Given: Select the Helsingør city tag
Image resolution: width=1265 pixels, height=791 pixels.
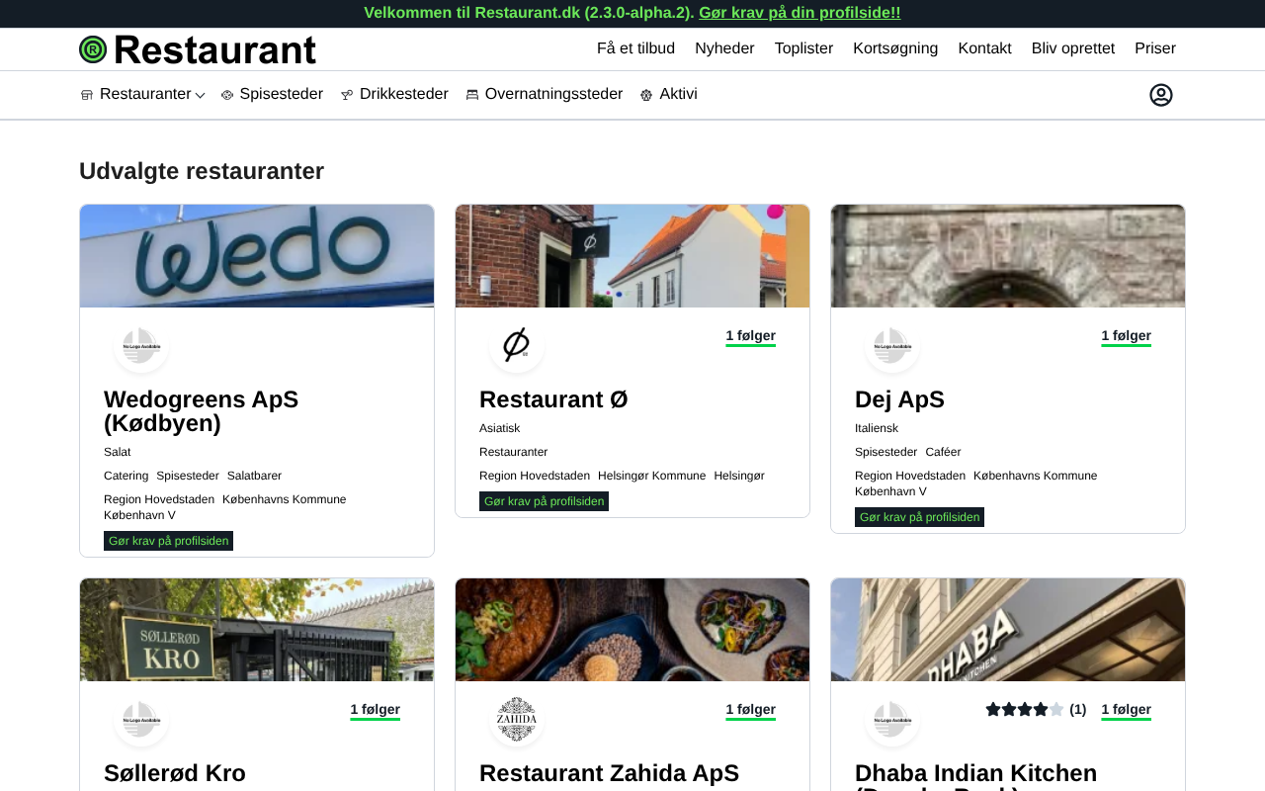Looking at the screenshot, I should coord(739,476).
